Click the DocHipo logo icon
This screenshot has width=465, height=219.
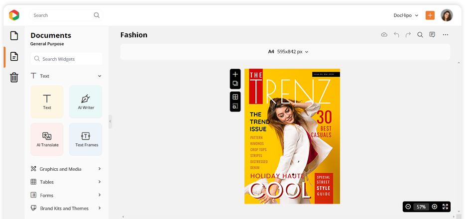tap(14, 15)
